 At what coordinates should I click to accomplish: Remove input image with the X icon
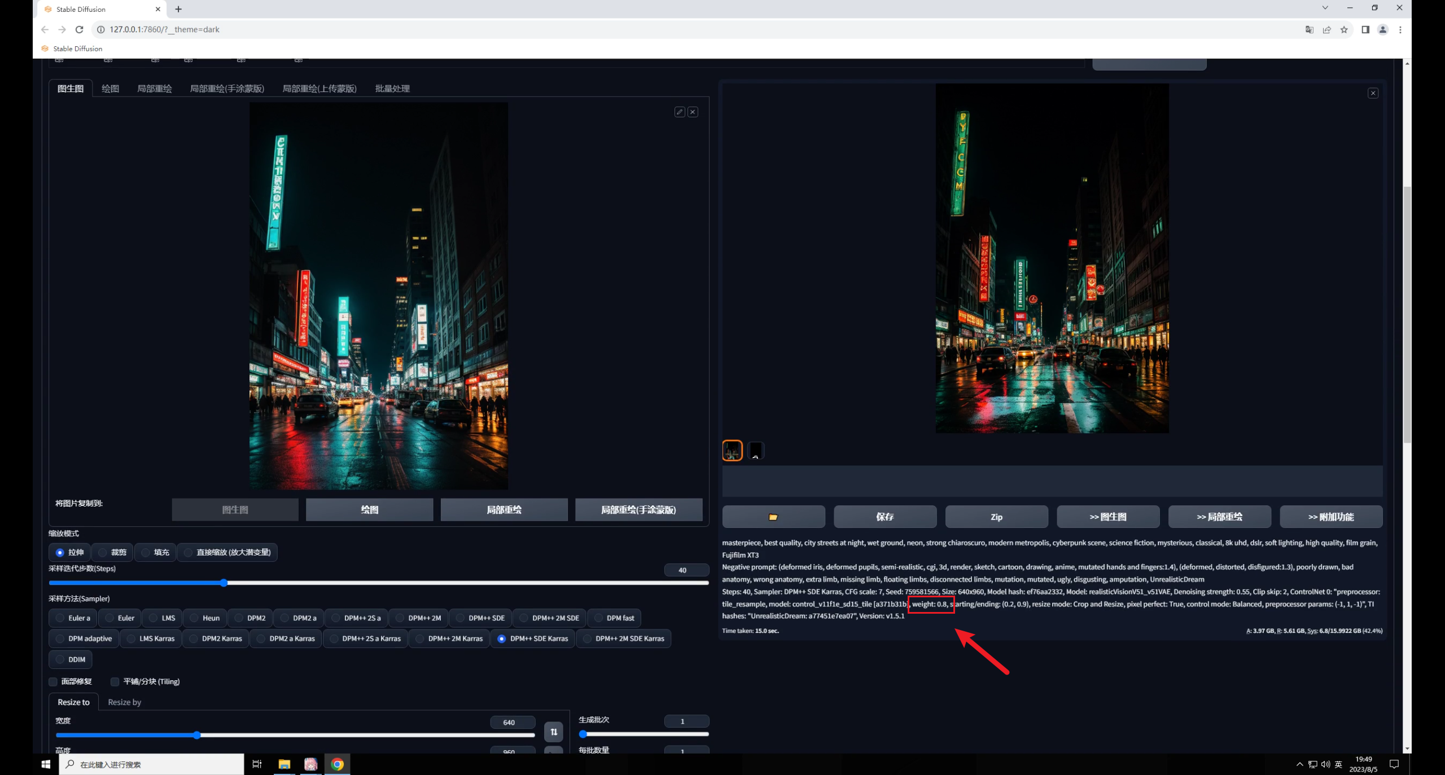693,112
